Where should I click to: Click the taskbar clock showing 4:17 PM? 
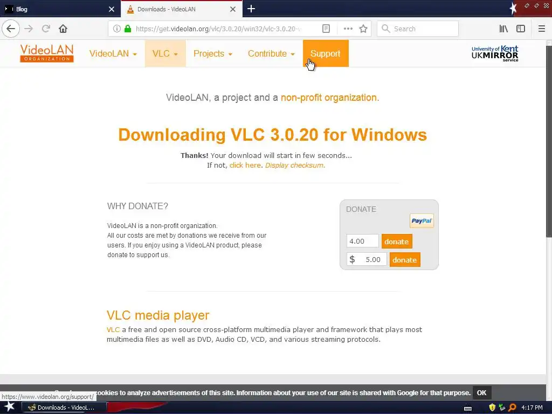pos(532,408)
